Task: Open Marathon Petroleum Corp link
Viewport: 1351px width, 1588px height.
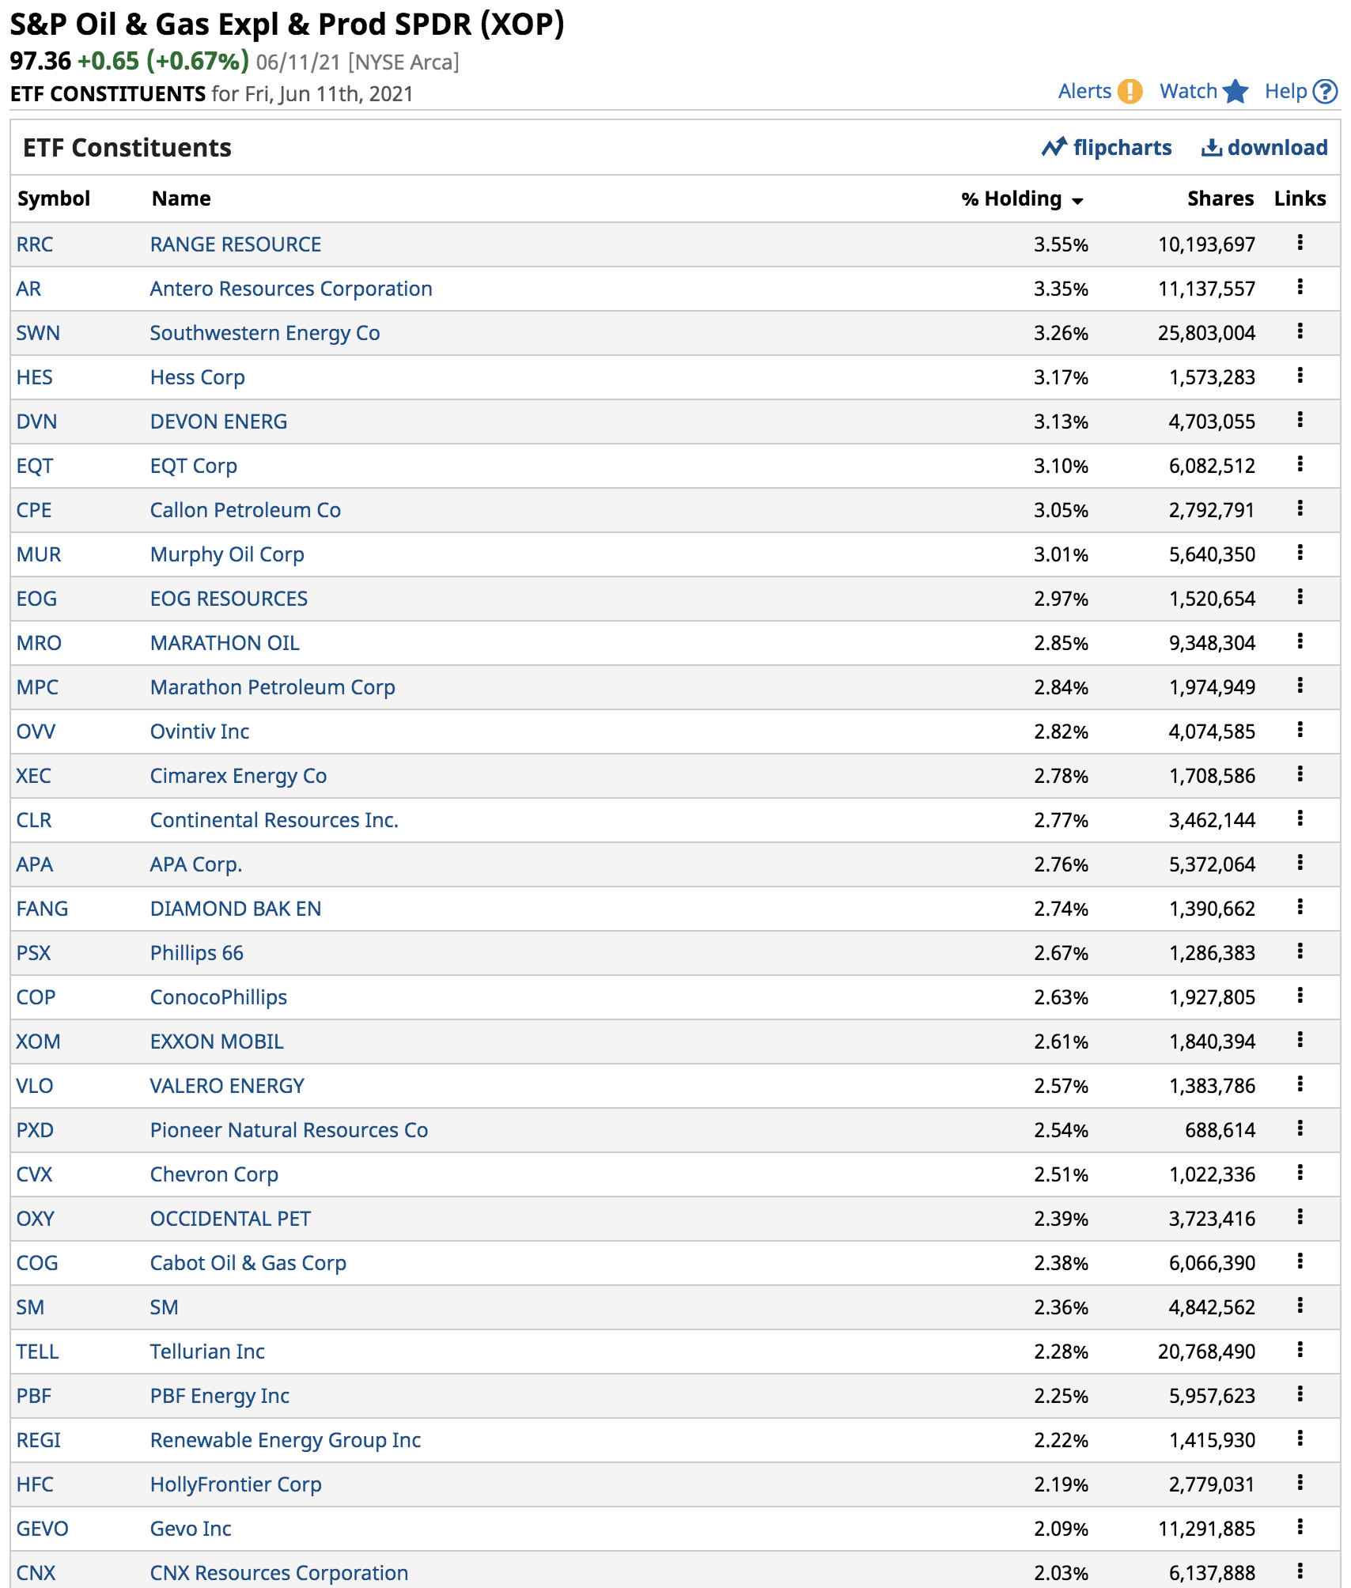Action: click(273, 687)
